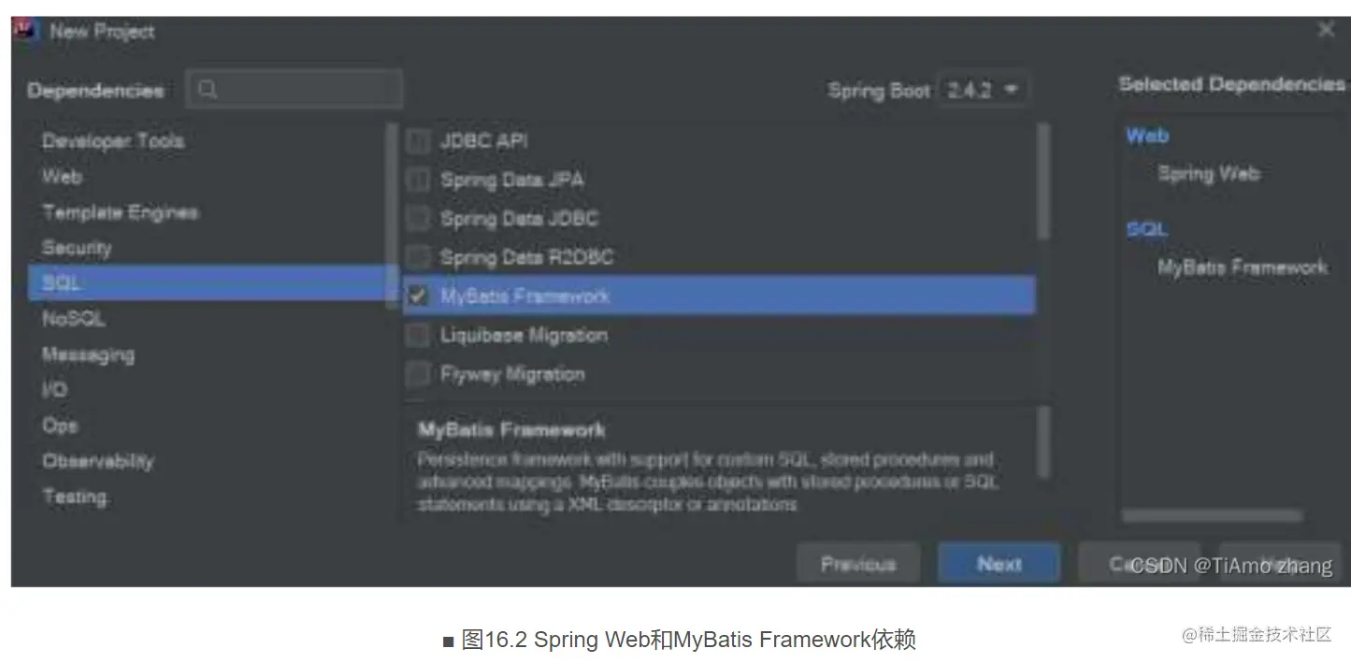Click the Previous button
Screen dimensions: 1351x663
(x=858, y=564)
